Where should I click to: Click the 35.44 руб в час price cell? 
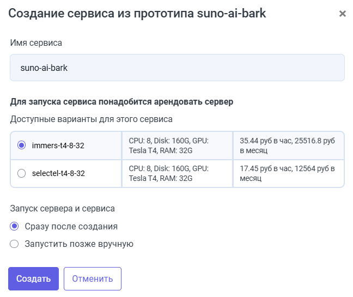pos(288,146)
